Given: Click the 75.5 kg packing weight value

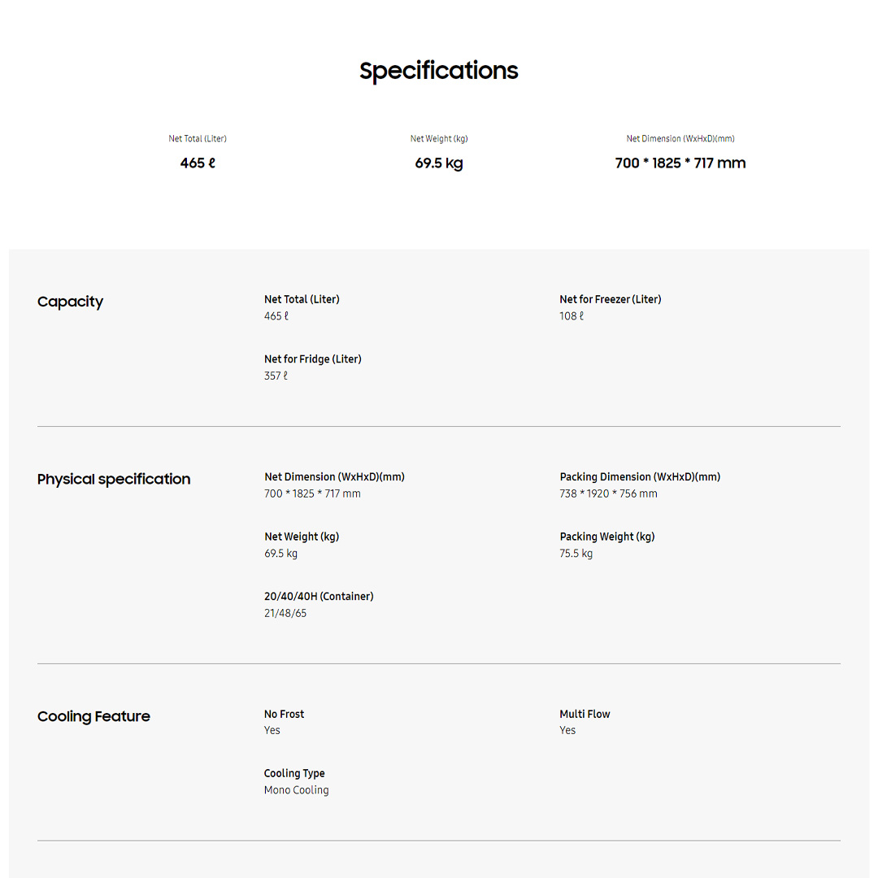Looking at the screenshot, I should point(576,554).
